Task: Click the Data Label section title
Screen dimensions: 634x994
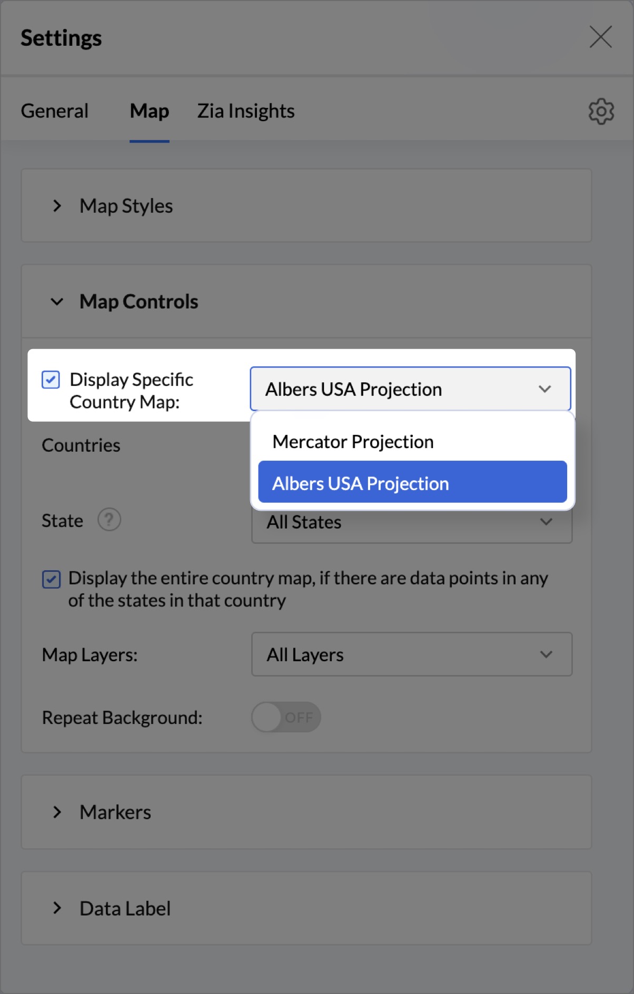Action: (x=125, y=908)
